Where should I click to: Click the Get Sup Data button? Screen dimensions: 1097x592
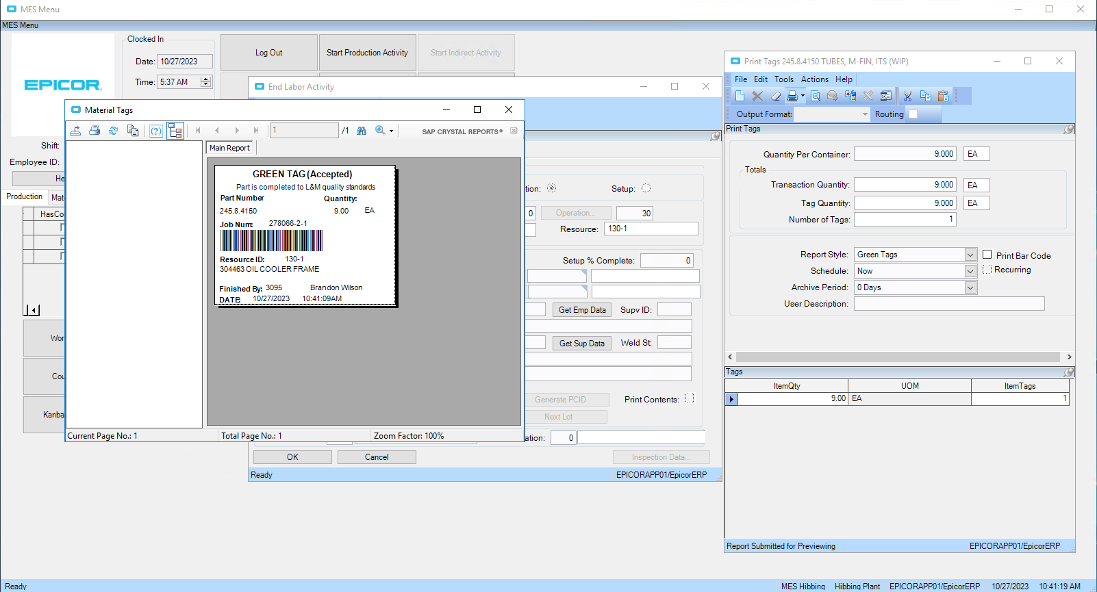(x=582, y=344)
